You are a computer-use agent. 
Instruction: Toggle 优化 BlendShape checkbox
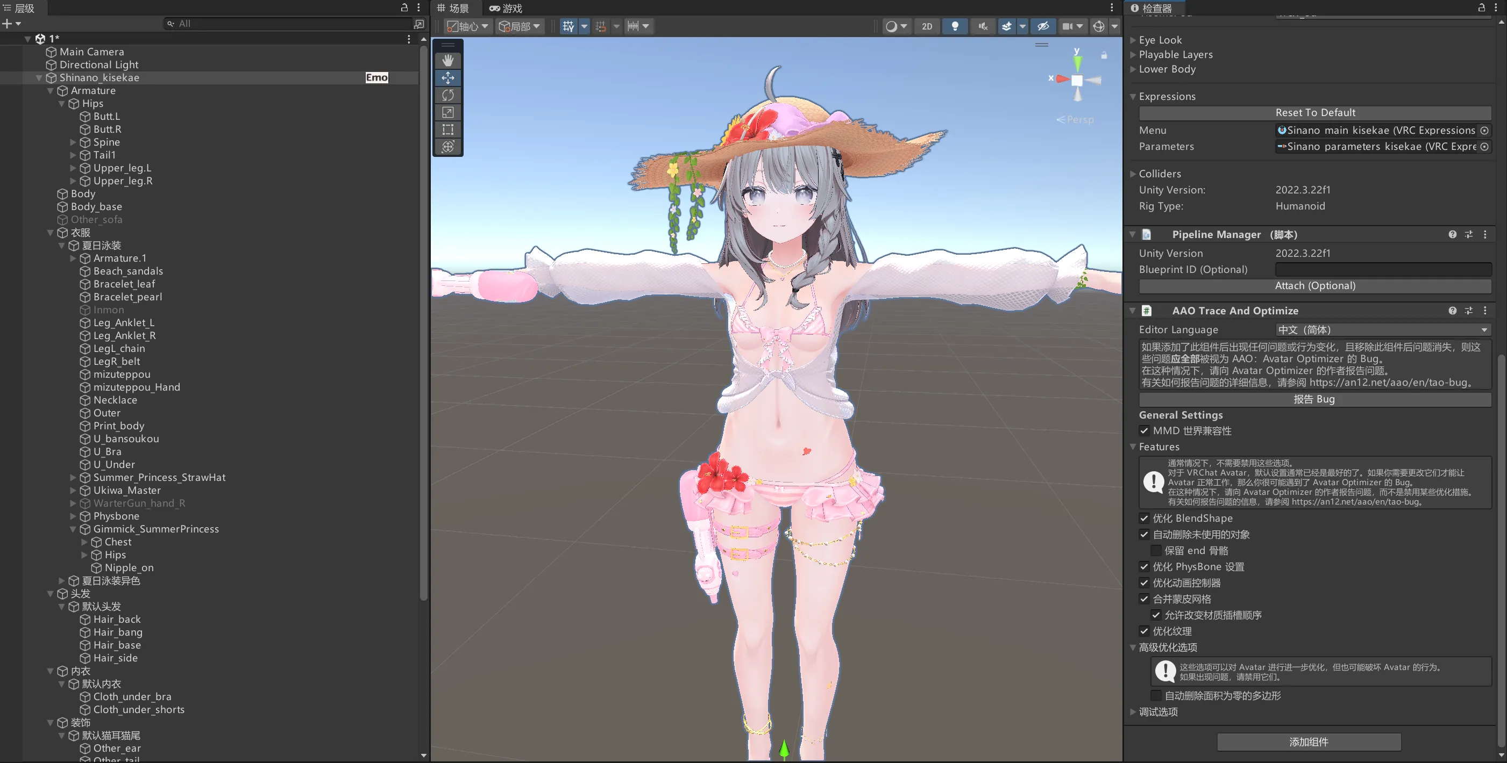1145,518
